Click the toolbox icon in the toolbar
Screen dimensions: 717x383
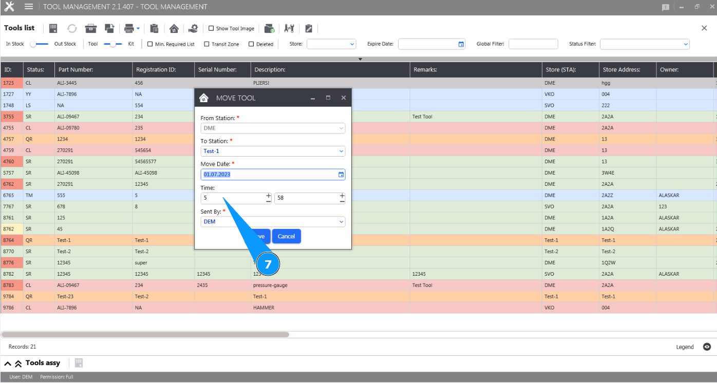coord(91,28)
